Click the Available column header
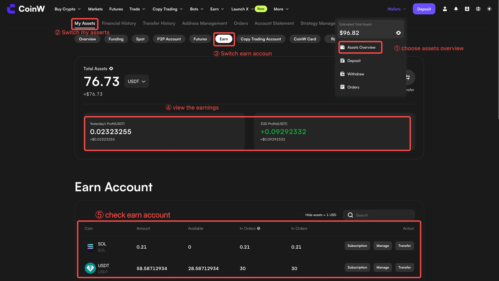Screen dimensions: 499x281 point(196,228)
